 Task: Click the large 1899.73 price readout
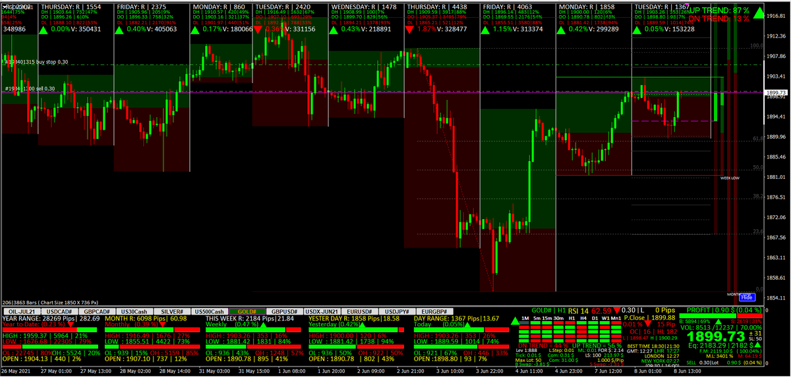point(715,336)
